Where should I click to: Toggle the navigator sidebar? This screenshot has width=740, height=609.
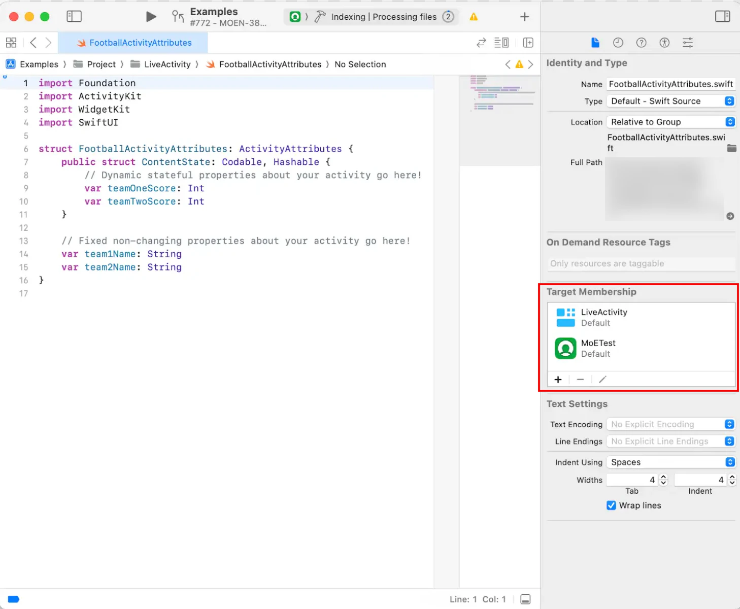(x=74, y=16)
